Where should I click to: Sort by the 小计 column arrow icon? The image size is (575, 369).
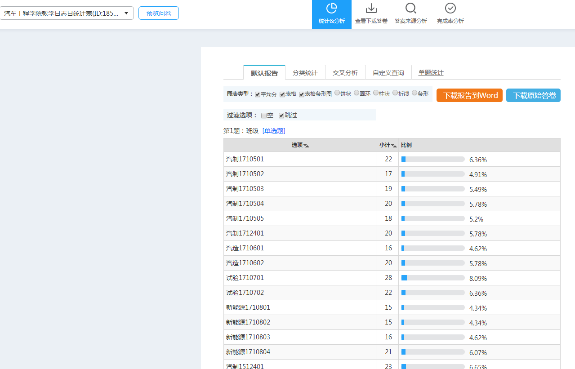(394, 146)
